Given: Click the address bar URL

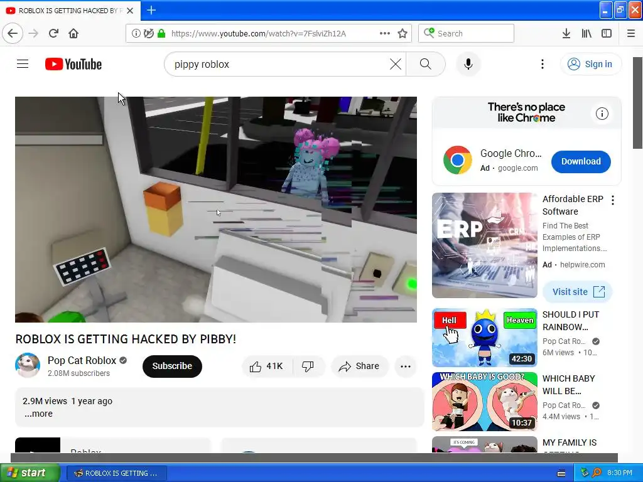Looking at the screenshot, I should [258, 34].
